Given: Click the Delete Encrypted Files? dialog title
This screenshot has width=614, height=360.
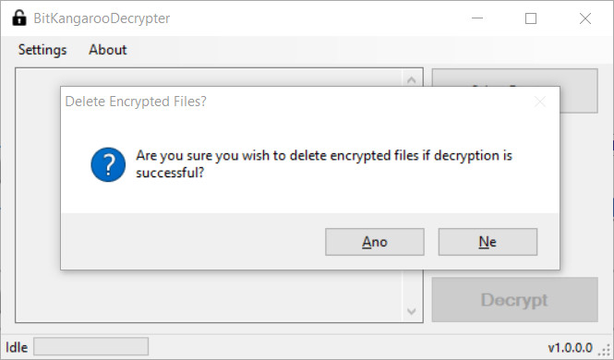Looking at the screenshot, I should pos(136,102).
